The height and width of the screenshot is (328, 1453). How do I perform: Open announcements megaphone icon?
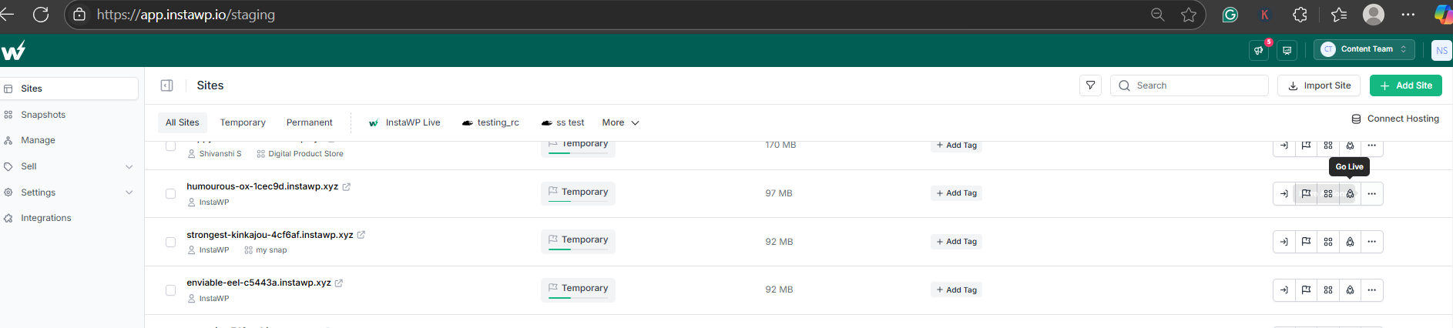click(1259, 50)
